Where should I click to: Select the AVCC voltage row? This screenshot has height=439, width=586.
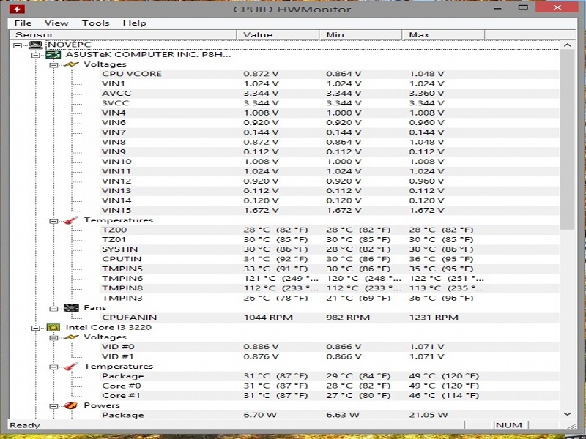(x=330, y=94)
